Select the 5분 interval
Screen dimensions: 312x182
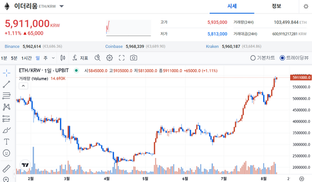14,58
